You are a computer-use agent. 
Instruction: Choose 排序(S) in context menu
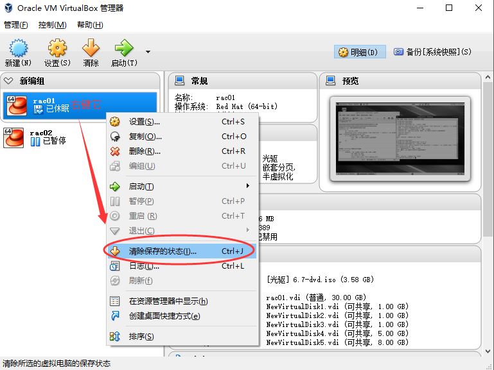(182, 337)
